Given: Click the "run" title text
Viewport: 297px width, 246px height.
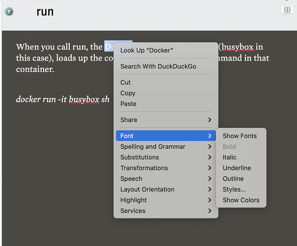Looking at the screenshot, I should [x=45, y=12].
